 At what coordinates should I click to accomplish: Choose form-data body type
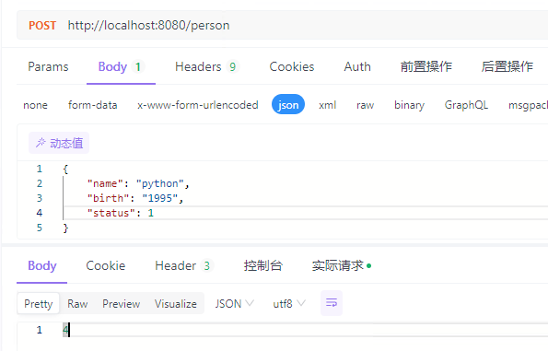pyautogui.click(x=93, y=105)
